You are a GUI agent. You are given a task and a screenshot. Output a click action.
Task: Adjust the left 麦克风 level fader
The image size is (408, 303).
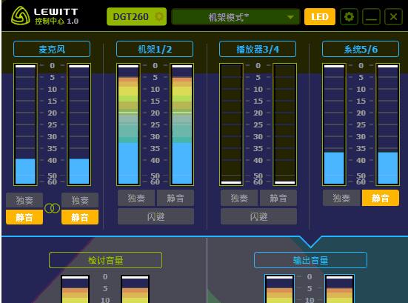[x=25, y=124]
